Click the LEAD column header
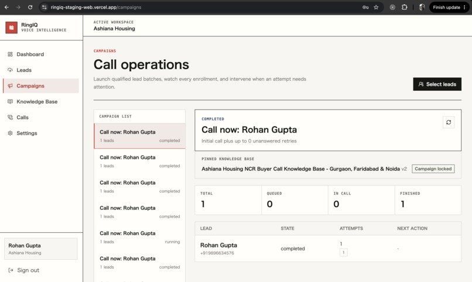The height and width of the screenshot is (282, 472). pyautogui.click(x=206, y=229)
